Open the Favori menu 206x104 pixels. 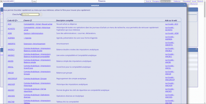point(148,1)
